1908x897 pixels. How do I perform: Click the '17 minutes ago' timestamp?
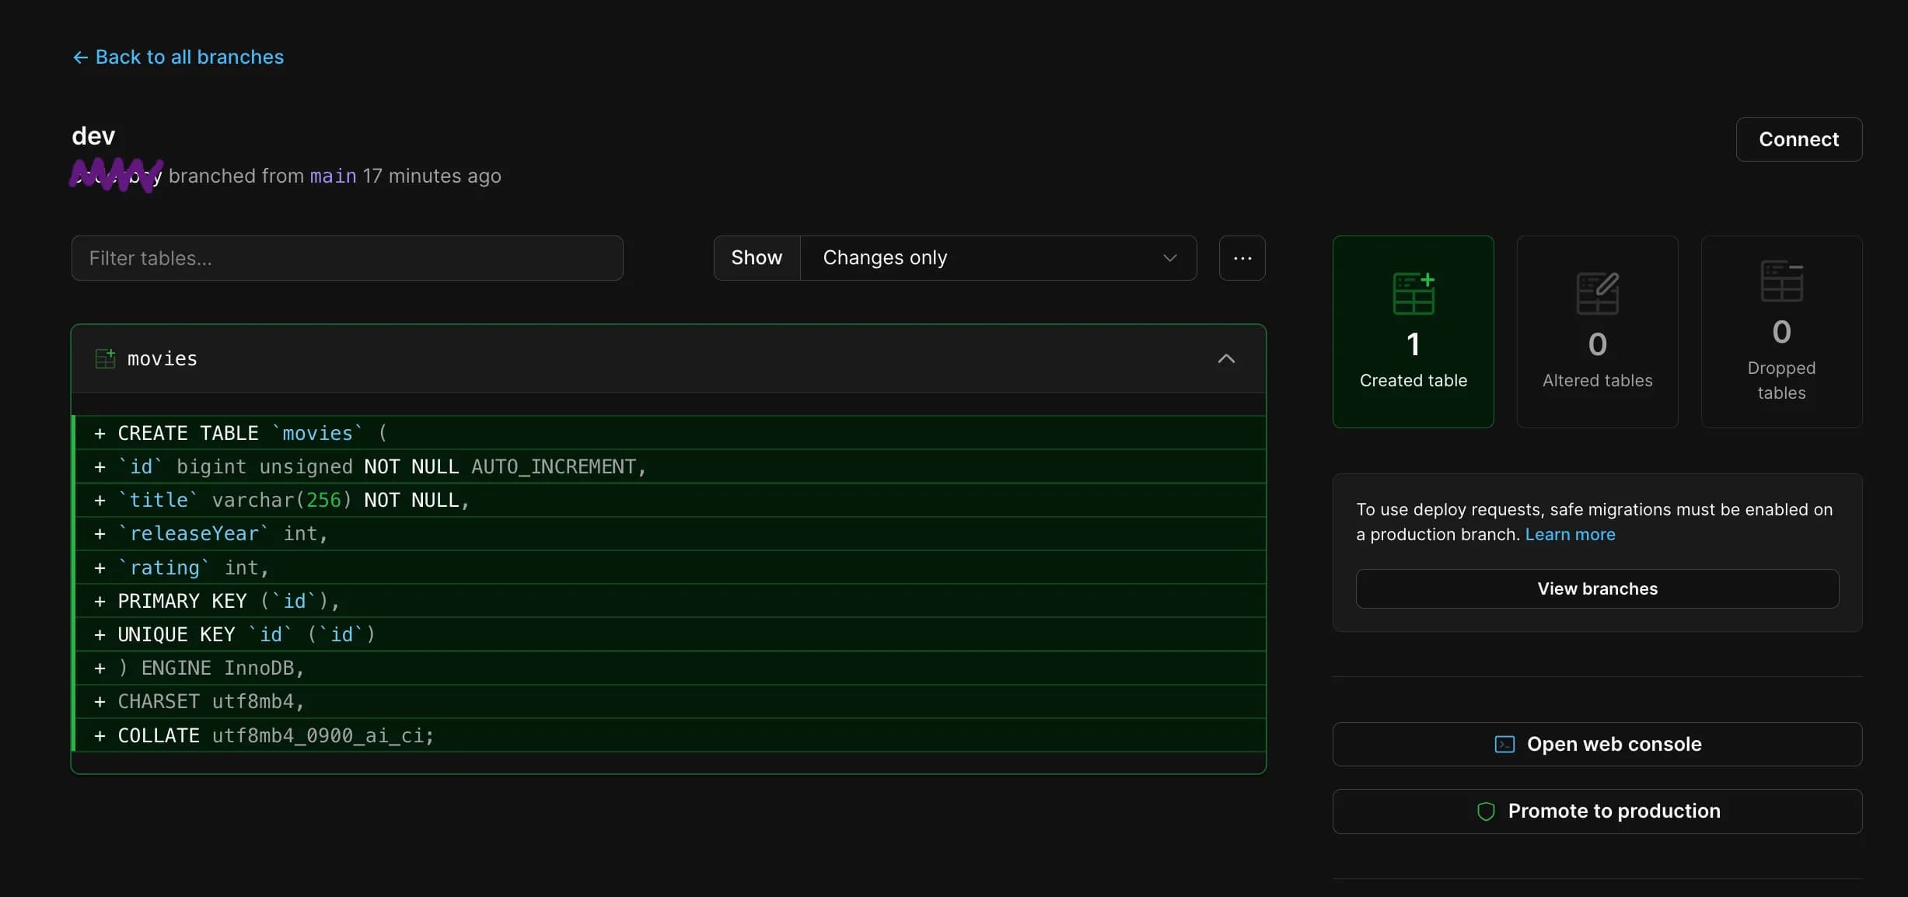(432, 176)
